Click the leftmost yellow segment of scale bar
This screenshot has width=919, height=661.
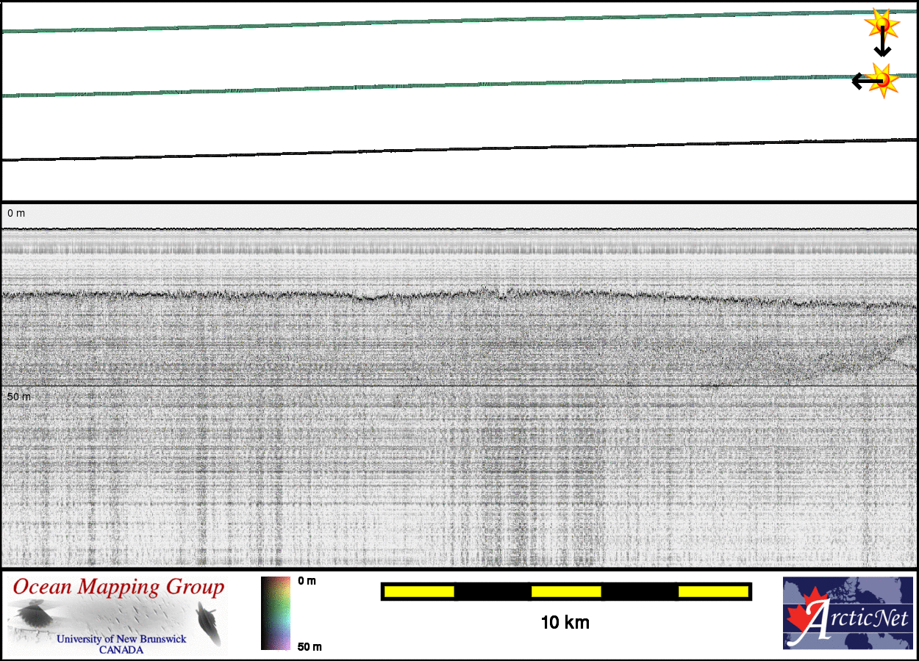(419, 591)
